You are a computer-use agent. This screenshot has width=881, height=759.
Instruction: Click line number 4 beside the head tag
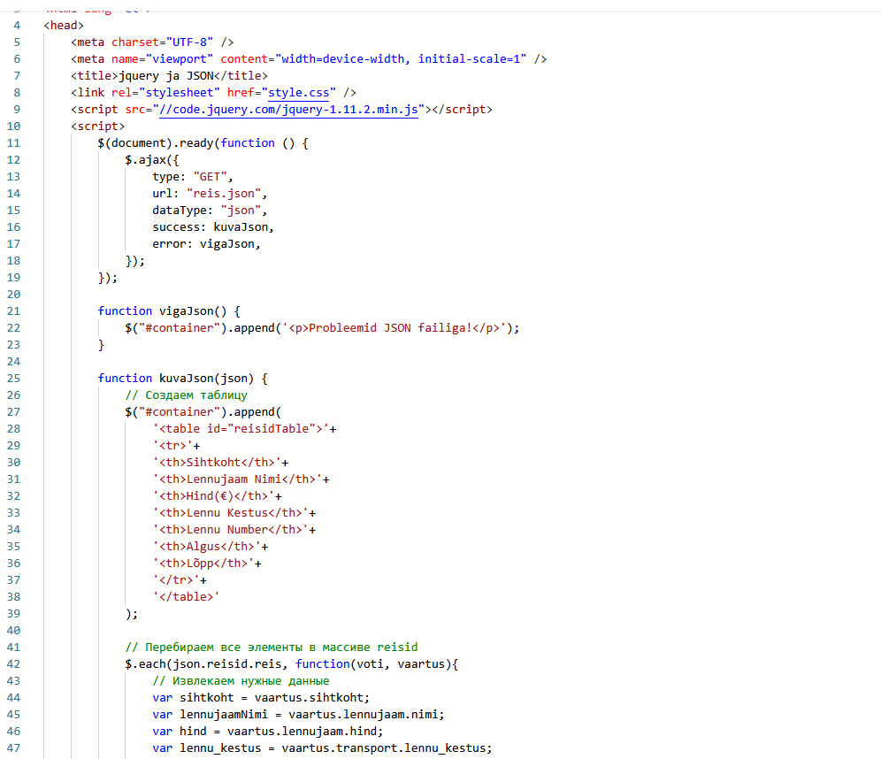(x=17, y=26)
